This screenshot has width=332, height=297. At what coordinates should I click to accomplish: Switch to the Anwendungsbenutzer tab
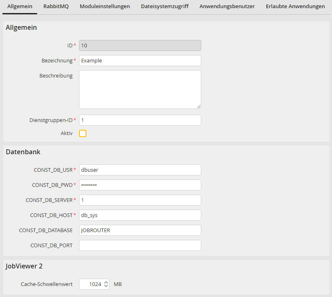click(227, 7)
